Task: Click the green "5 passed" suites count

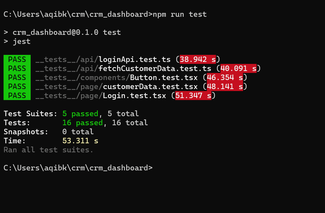Action: pyautogui.click(x=80, y=114)
